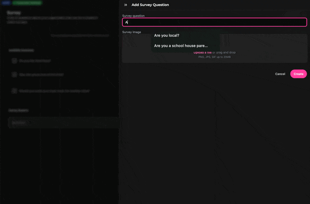The width and height of the screenshot is (310, 204).
Task: Click the "Upload a file" link
Action: (x=202, y=52)
